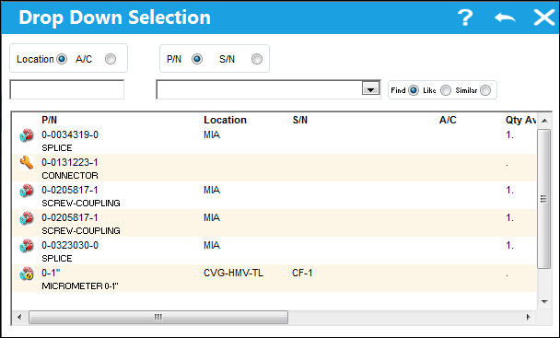
Task: Choose the Like search option
Action: (x=446, y=90)
